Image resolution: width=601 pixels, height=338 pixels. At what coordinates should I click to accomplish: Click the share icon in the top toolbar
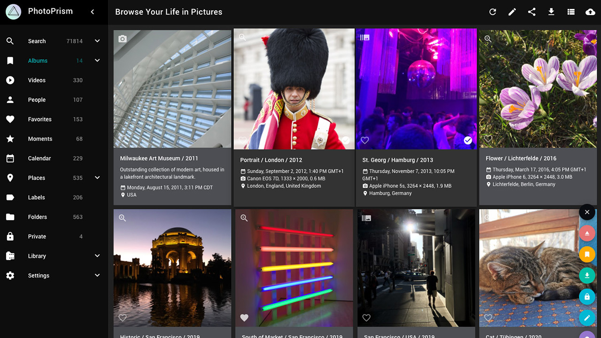coord(532,12)
